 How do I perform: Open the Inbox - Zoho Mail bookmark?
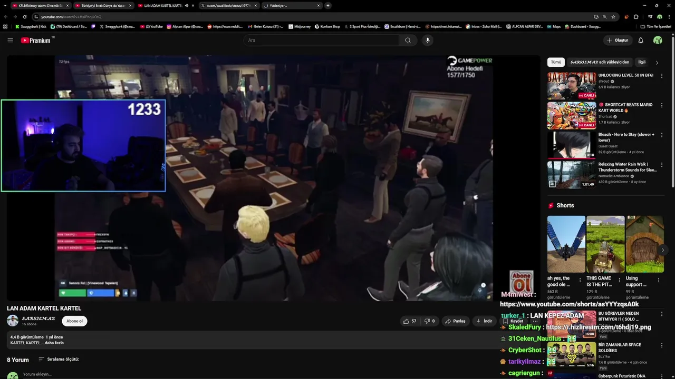484,26
